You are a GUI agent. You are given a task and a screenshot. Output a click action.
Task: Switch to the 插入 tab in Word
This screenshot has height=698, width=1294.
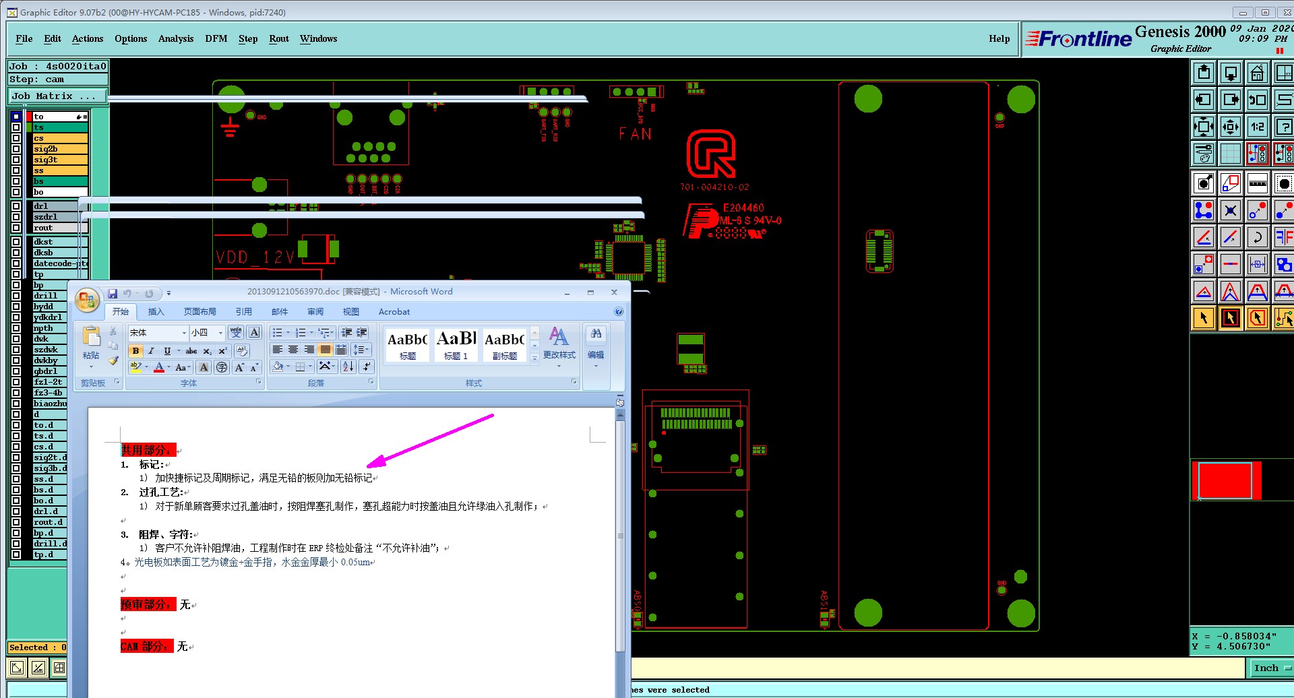156,311
